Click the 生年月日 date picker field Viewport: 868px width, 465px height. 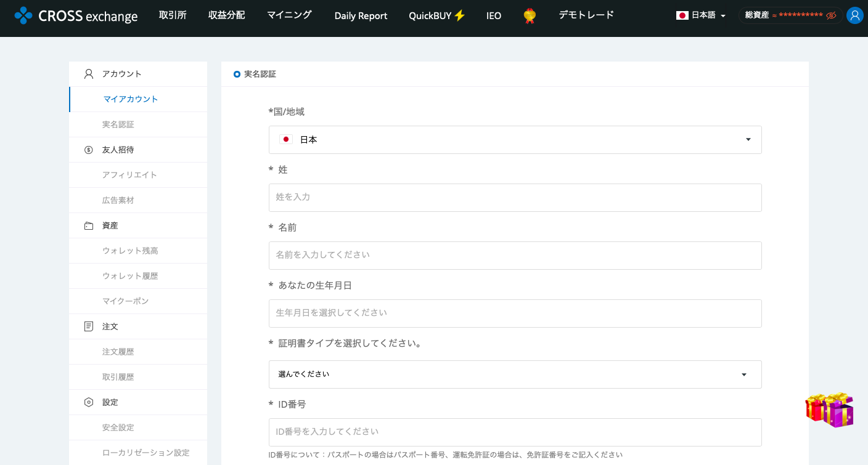(515, 313)
